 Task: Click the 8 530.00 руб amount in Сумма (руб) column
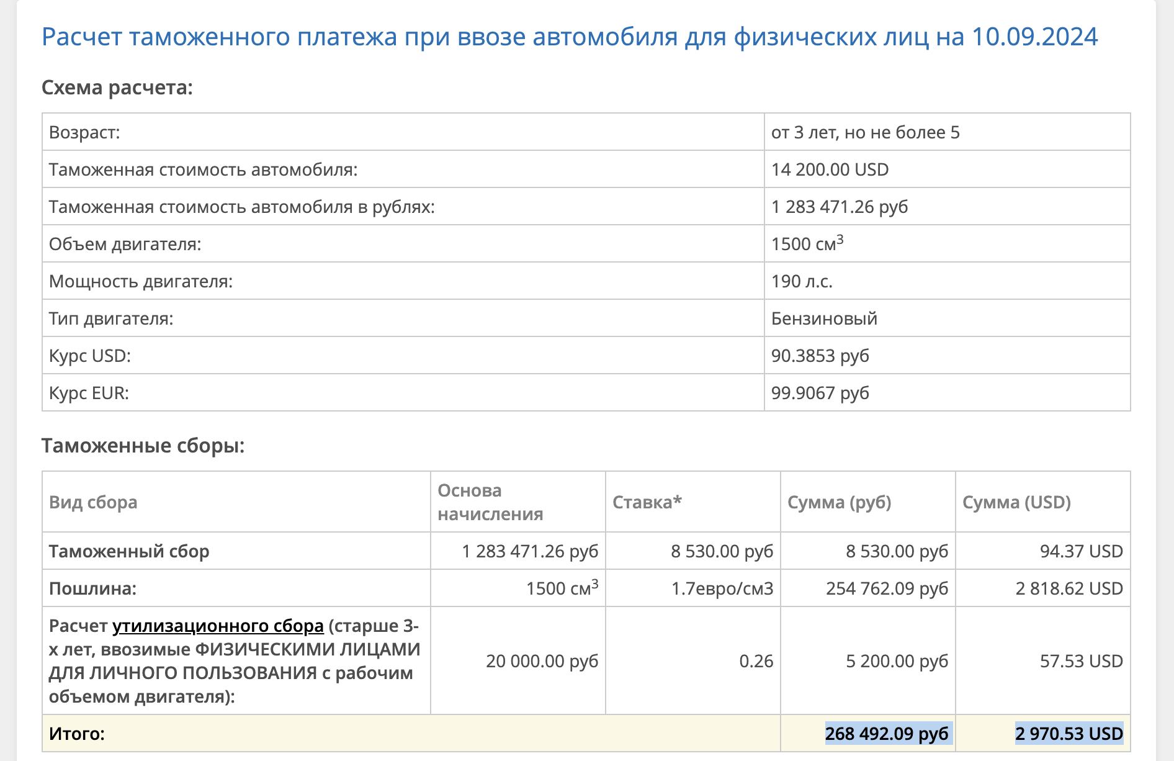(x=897, y=551)
